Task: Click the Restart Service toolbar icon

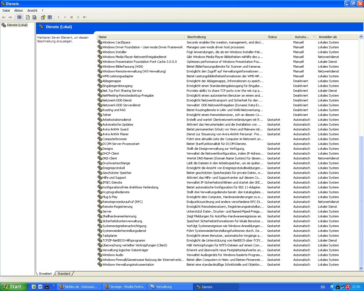Action: point(85,17)
